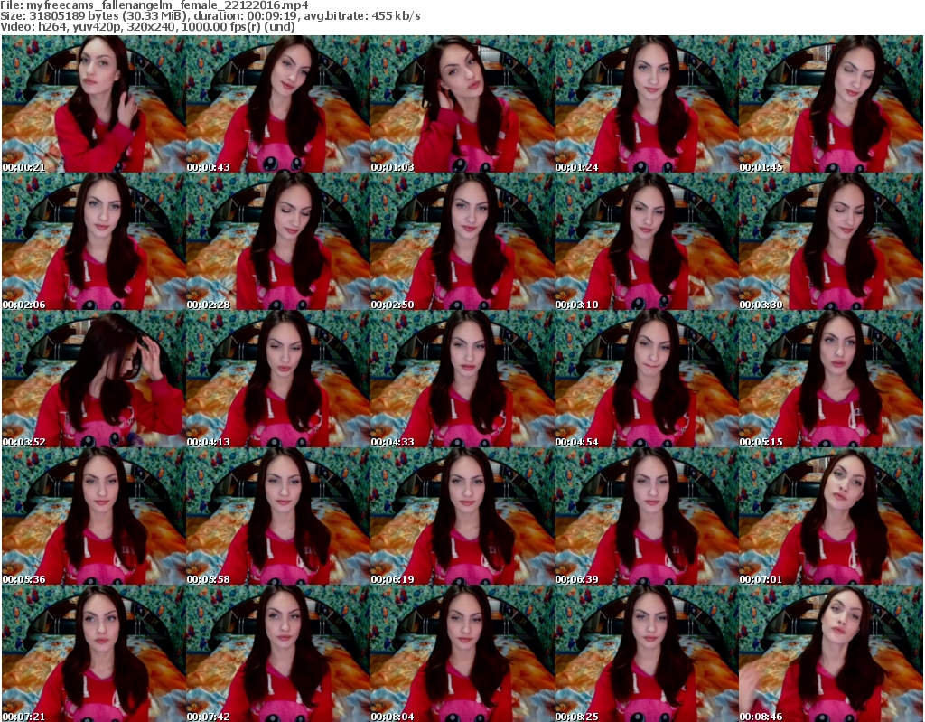Select the thumbnail at 00:05:36

93,516
